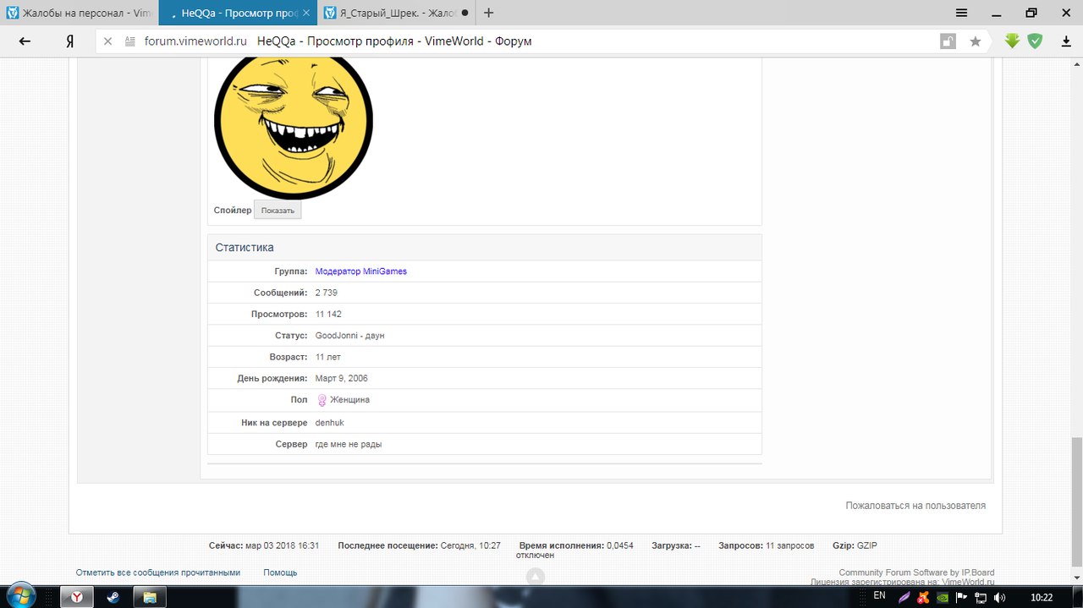The height and width of the screenshot is (608, 1083).
Task: Click 'Пожаловаться на пользователя' link
Action: point(915,506)
